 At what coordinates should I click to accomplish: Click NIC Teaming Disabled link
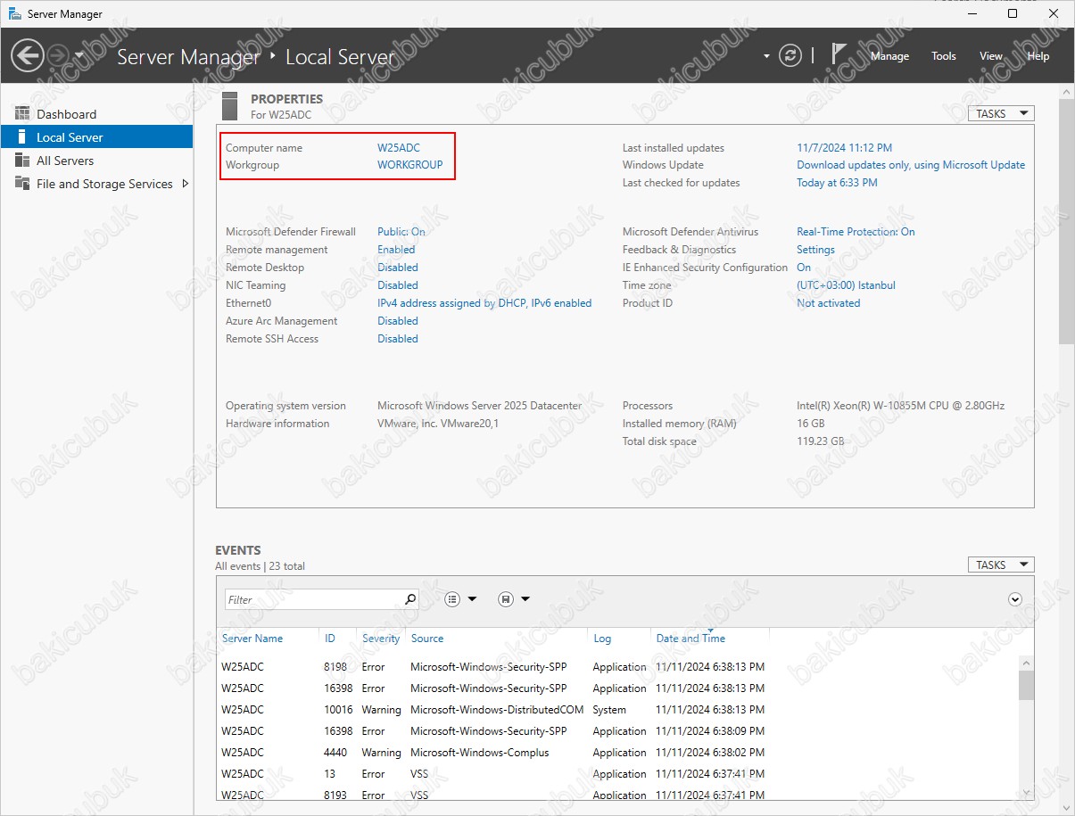(x=397, y=285)
